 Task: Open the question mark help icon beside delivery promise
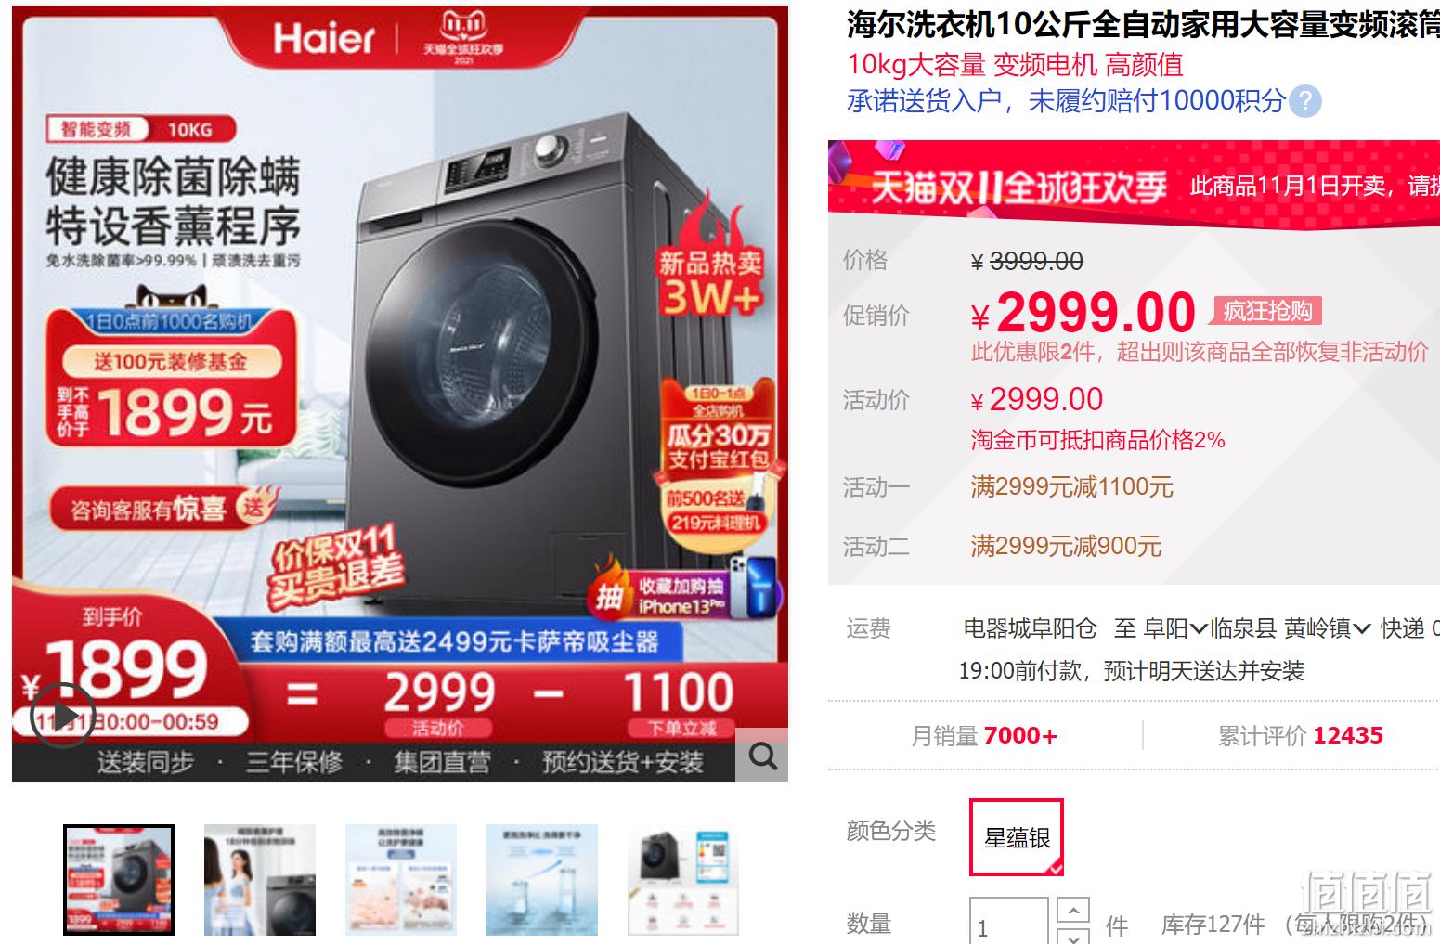(1305, 100)
